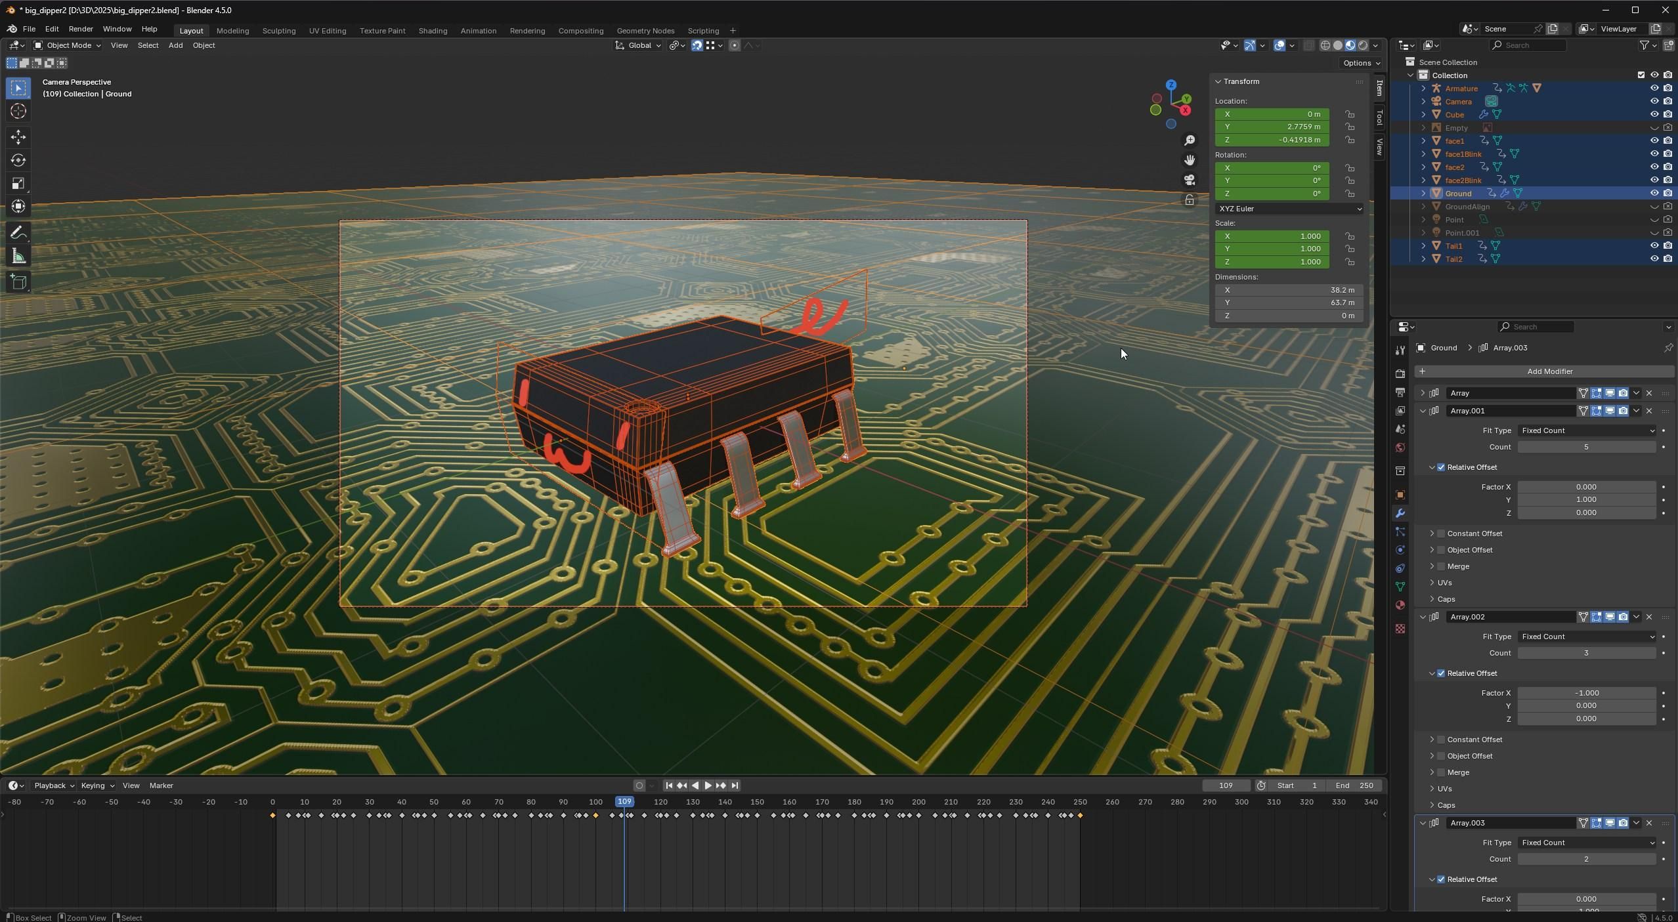This screenshot has height=922, width=1678.
Task: Click the End frame field in the timeline
Action: 1356,786
